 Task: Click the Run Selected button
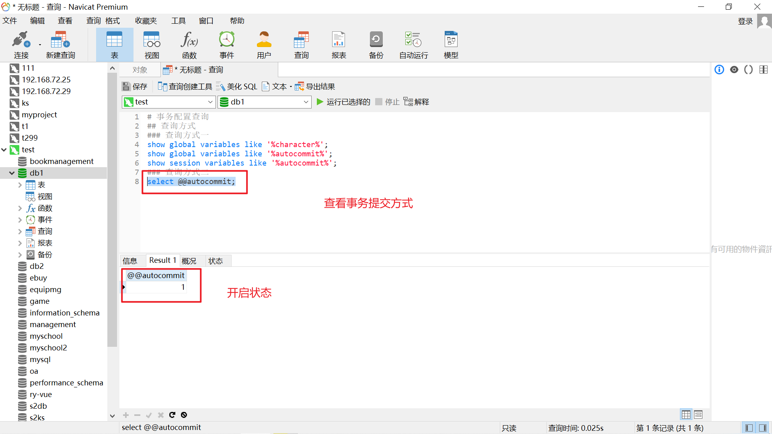coord(343,102)
